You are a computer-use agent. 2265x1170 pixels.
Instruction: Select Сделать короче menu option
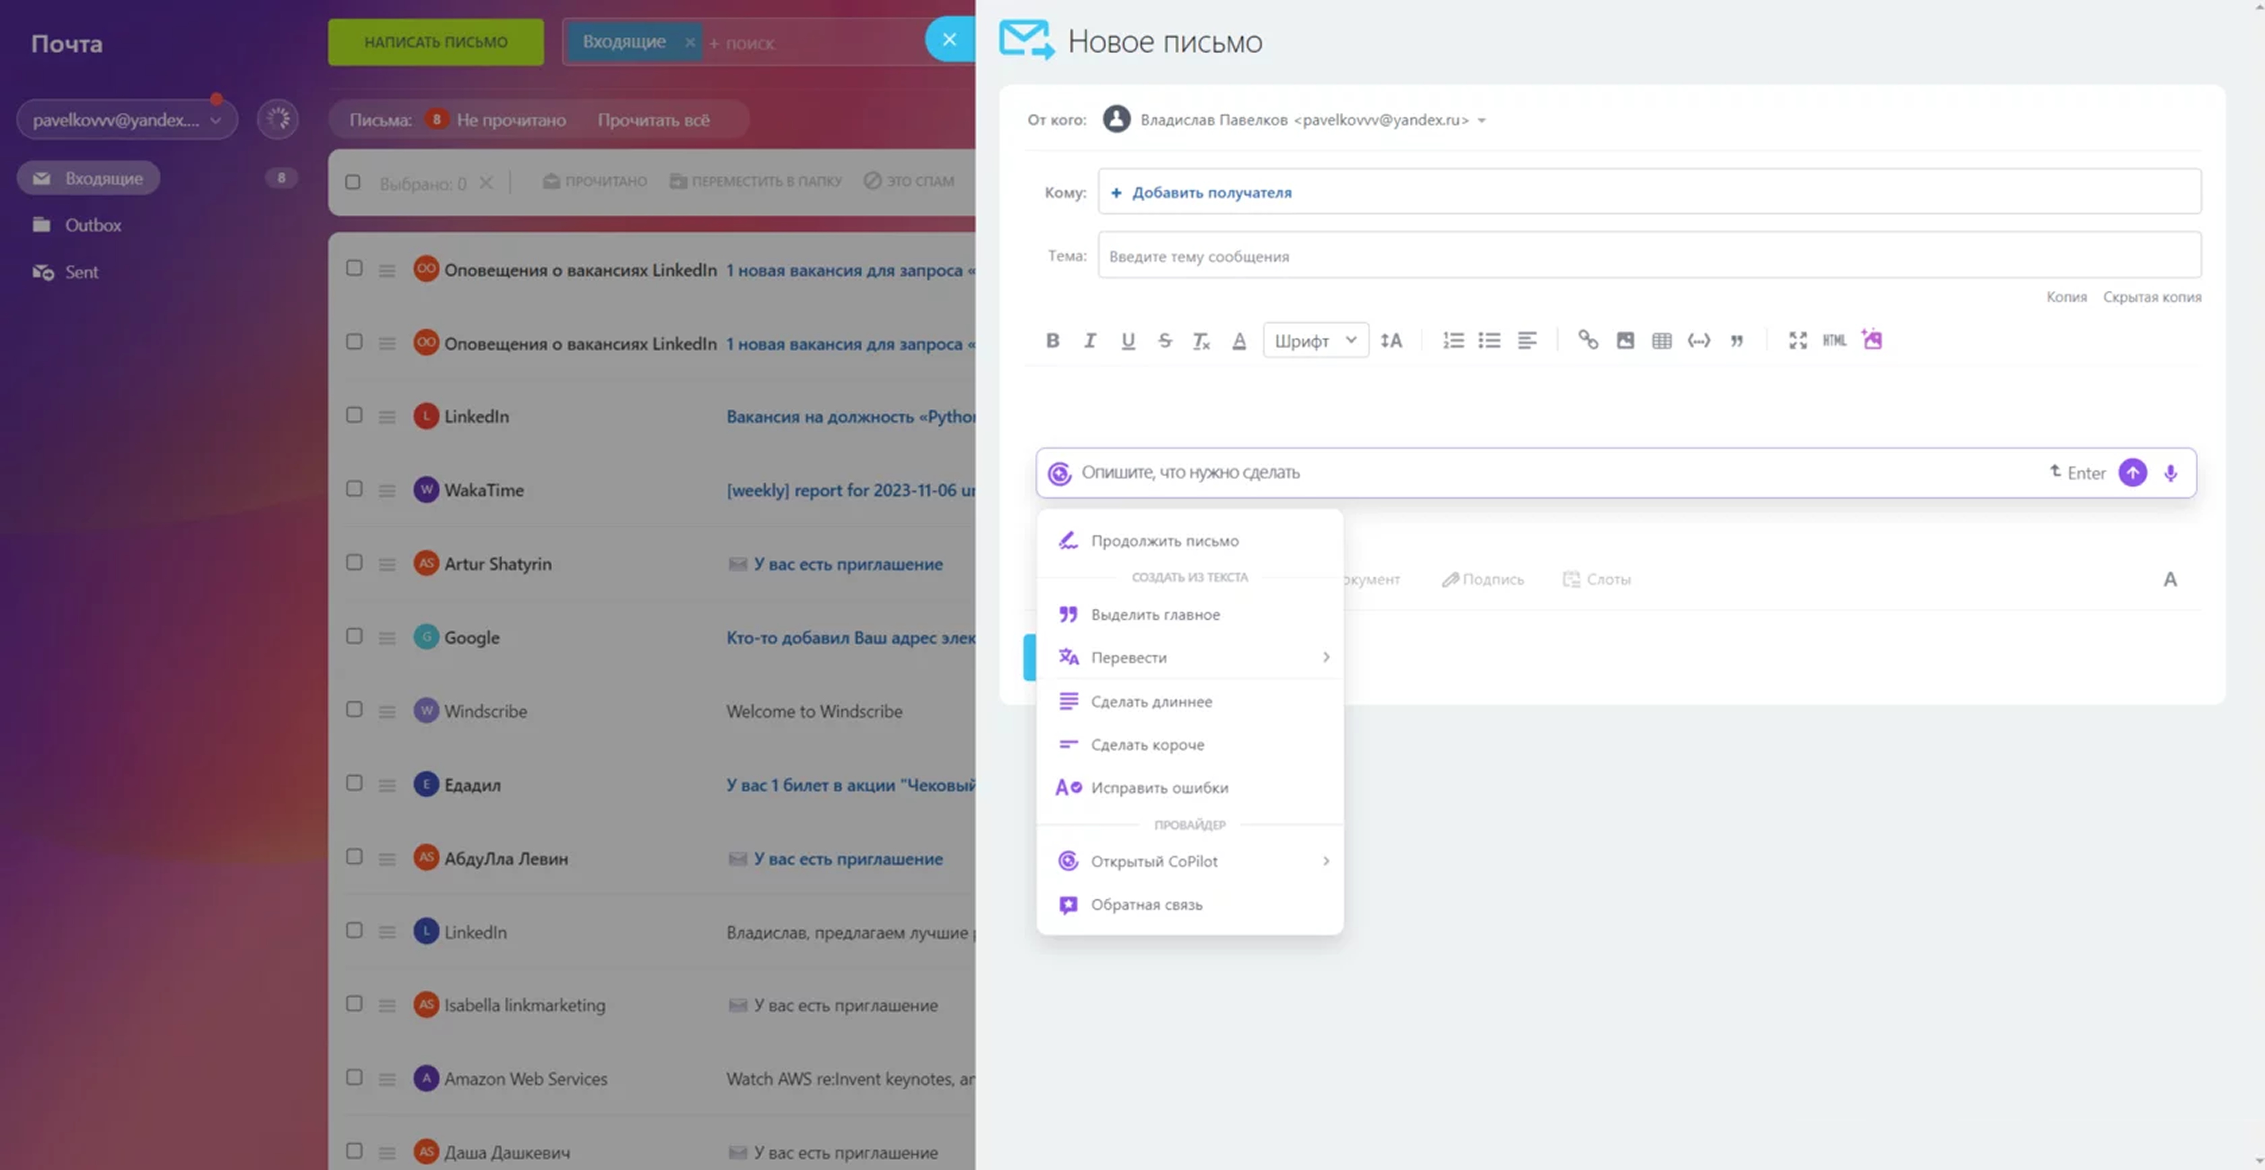(x=1146, y=745)
